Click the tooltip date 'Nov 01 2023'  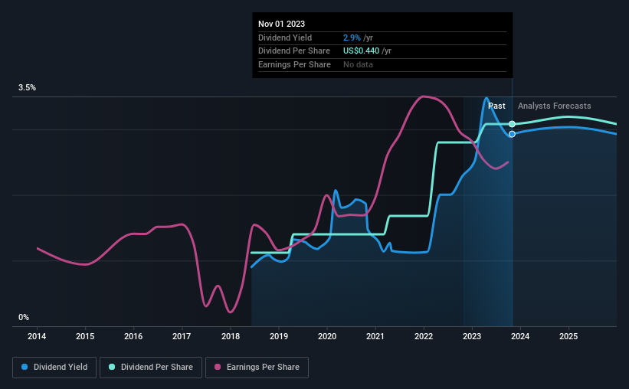click(x=281, y=24)
